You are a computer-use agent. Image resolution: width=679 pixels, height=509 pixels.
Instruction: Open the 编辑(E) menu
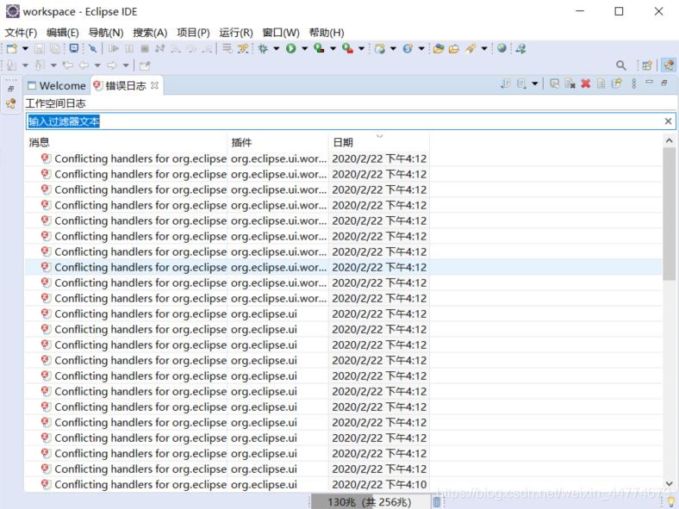point(63,33)
